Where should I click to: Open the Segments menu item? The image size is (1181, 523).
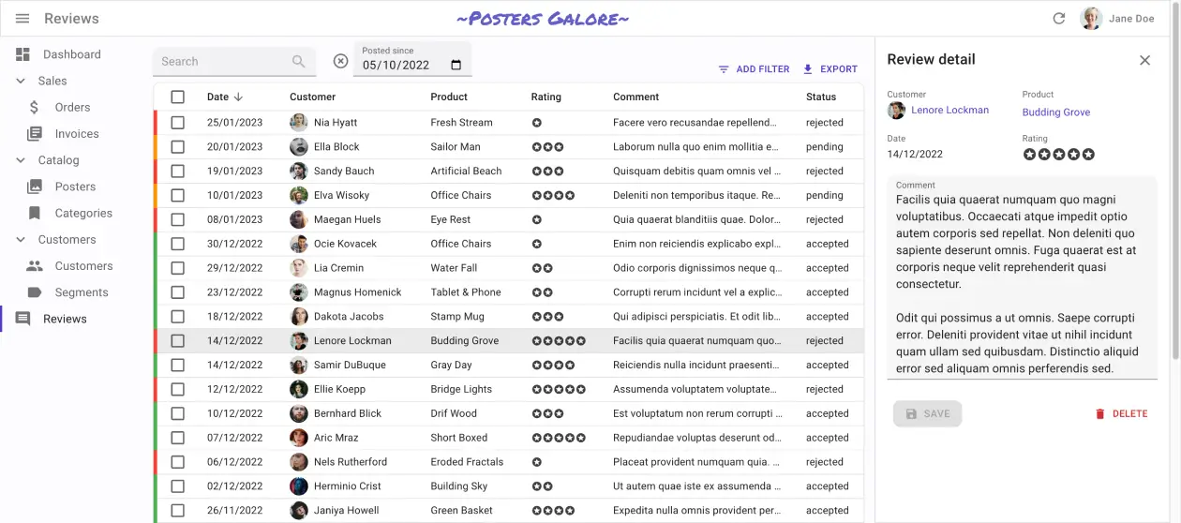(x=82, y=292)
